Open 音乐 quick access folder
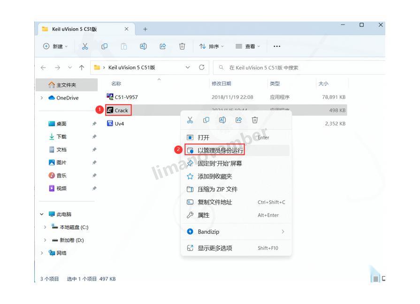Screen dimensions: 420x304 [58, 175]
